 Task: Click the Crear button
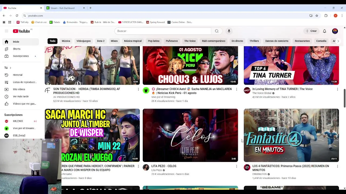(311, 31)
